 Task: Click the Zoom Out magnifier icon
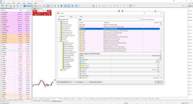[58, 6]
